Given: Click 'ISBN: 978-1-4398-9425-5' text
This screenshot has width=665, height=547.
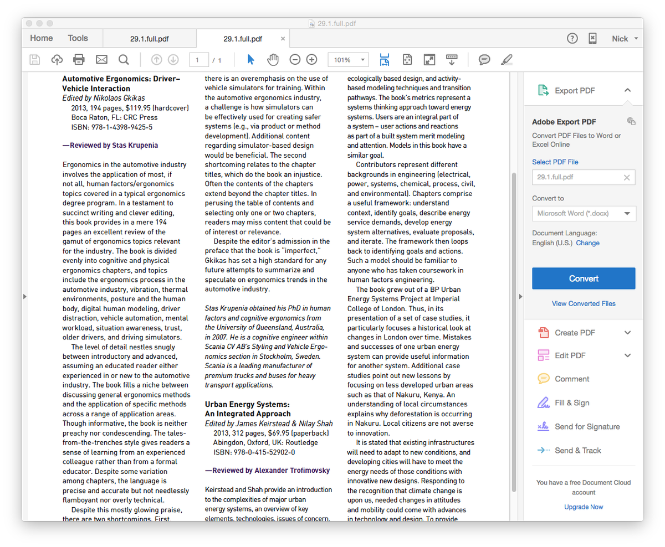Looking at the screenshot, I should [x=112, y=127].
